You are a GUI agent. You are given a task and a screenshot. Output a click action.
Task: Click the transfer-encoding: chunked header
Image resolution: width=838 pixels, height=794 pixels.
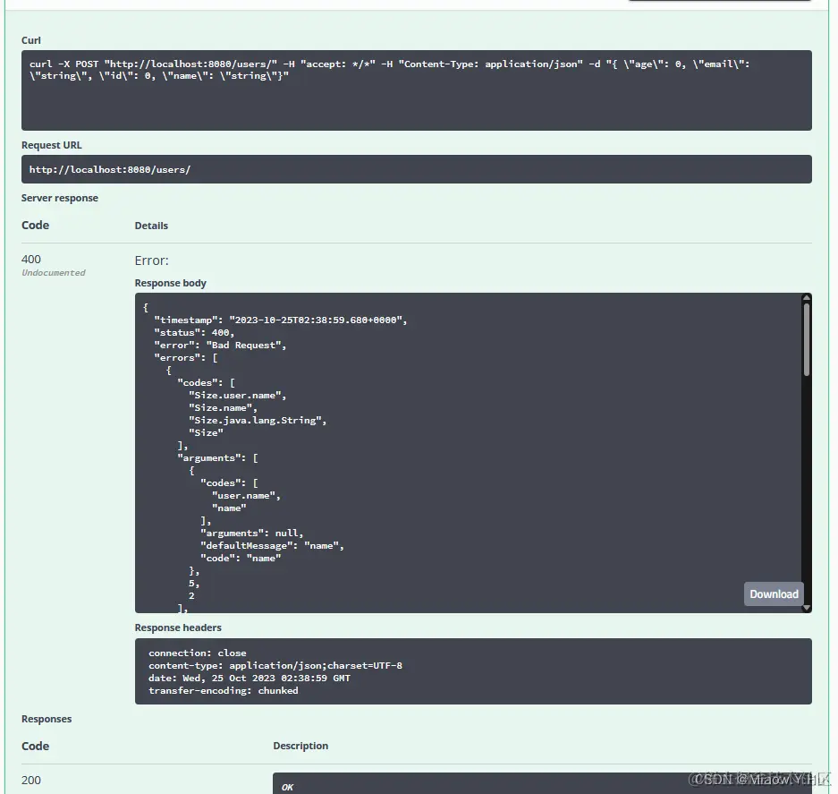coord(224,691)
